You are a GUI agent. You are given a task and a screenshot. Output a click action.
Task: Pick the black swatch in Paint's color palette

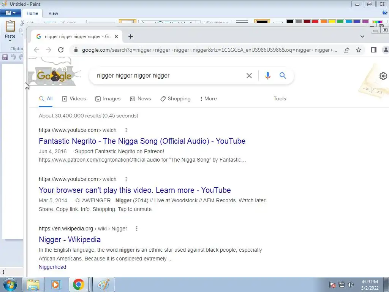tap(290, 21)
